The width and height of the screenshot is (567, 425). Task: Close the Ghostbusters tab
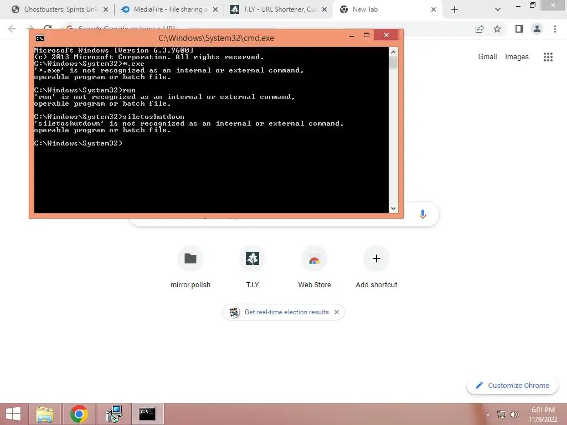[106, 10]
